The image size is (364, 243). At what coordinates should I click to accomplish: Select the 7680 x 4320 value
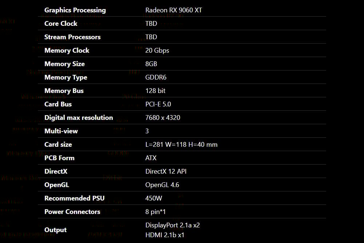click(x=163, y=118)
